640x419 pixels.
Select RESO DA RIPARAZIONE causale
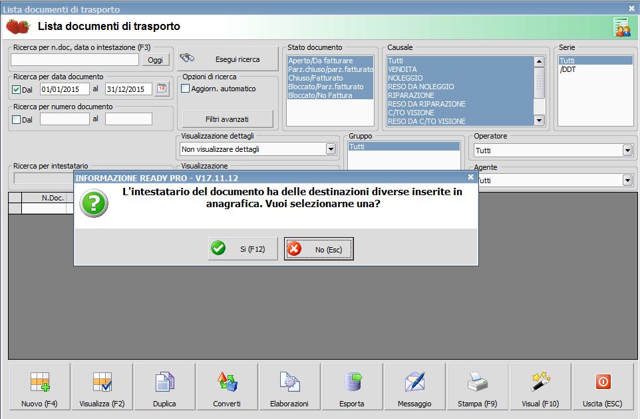point(460,104)
